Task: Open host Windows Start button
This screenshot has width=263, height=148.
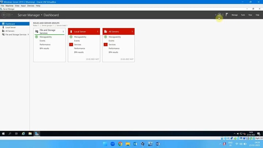Action: click(105, 144)
